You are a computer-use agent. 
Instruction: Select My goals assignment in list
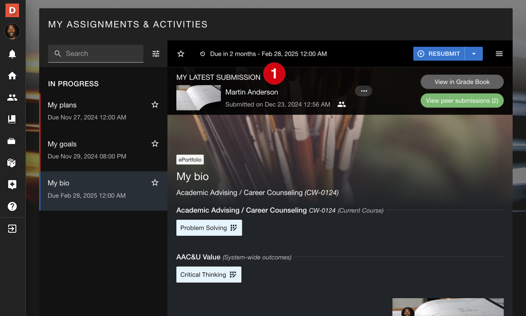pyautogui.click(x=103, y=152)
